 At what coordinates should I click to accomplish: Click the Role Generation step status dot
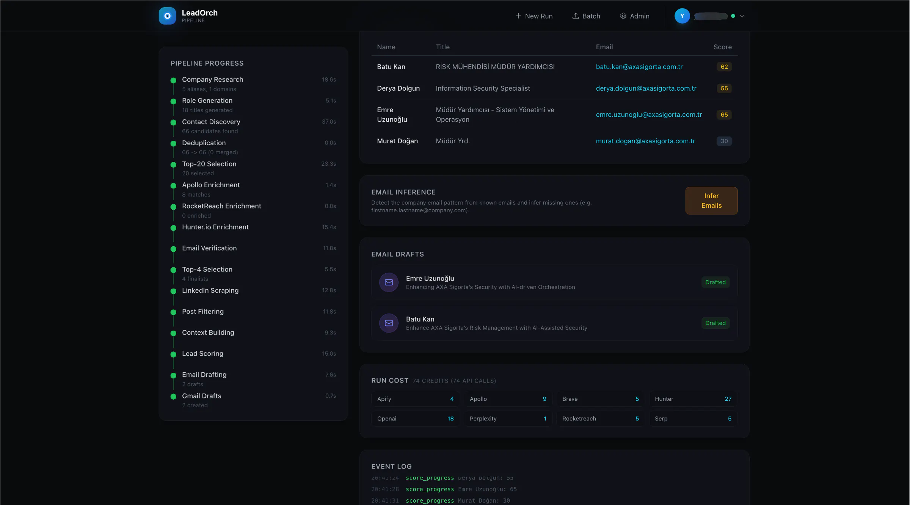point(173,101)
